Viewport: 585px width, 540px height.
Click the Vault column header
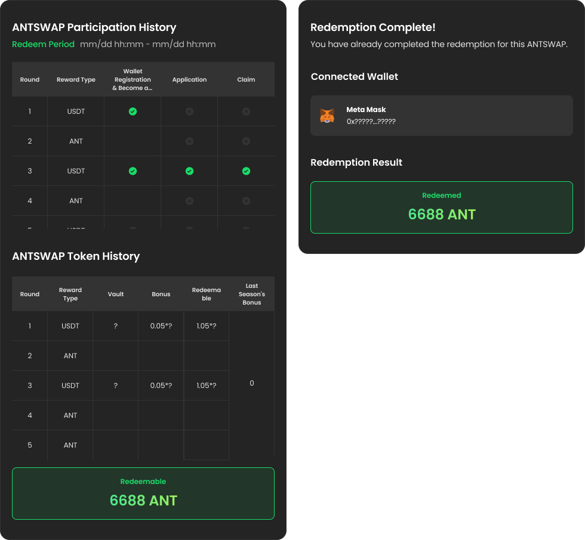coord(116,294)
